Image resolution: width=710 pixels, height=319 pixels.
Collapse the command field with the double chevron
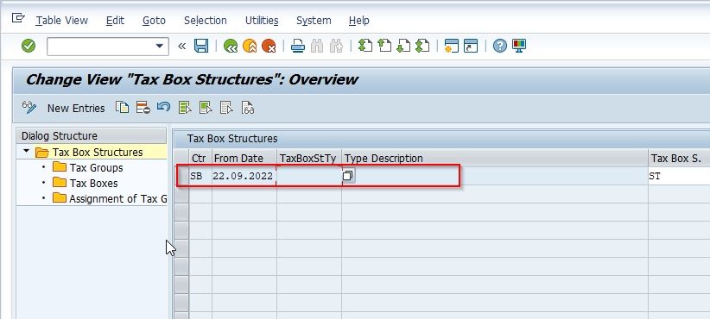[182, 46]
